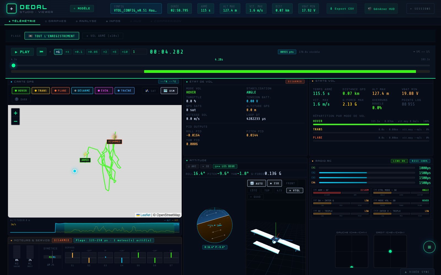Select TOUT L'ENREGISTREMENT range
This screenshot has height=275, width=441.
click(x=52, y=36)
